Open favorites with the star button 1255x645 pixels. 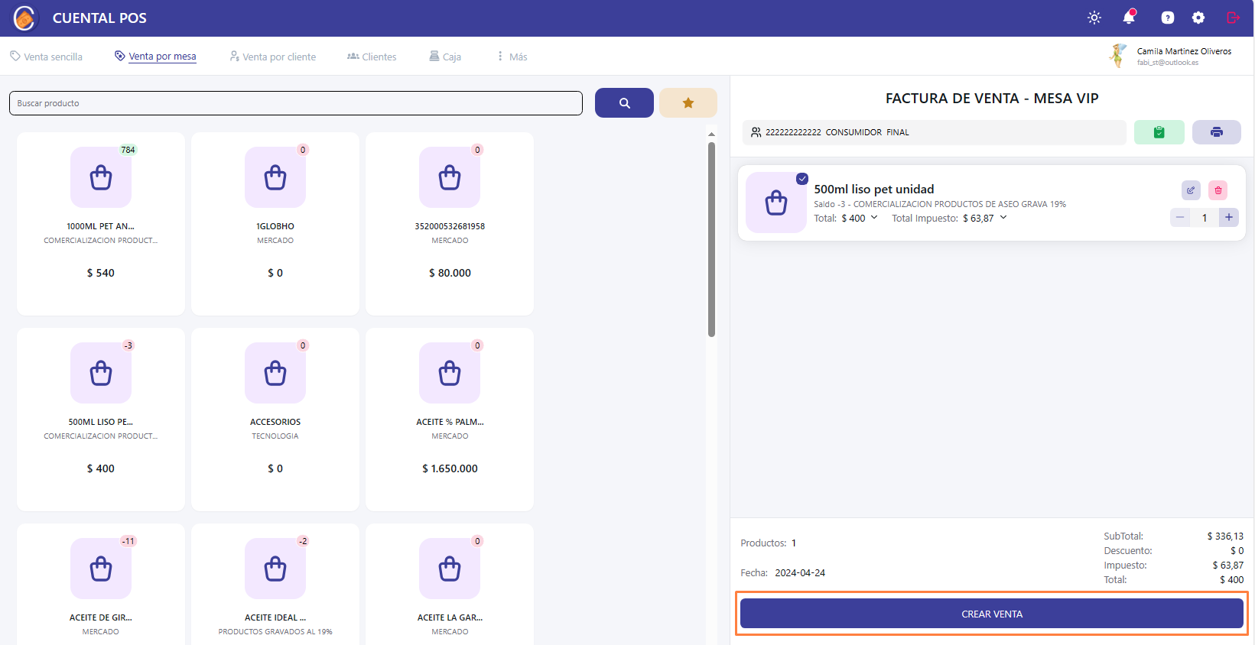688,103
